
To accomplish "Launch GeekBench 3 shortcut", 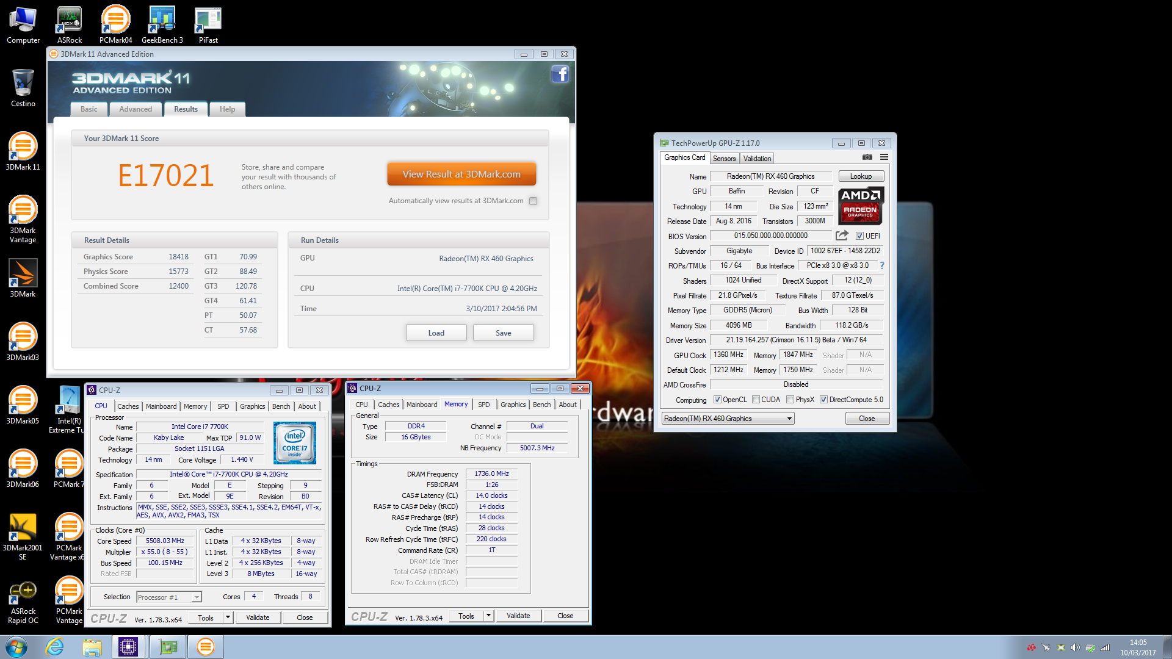I will 162,24.
